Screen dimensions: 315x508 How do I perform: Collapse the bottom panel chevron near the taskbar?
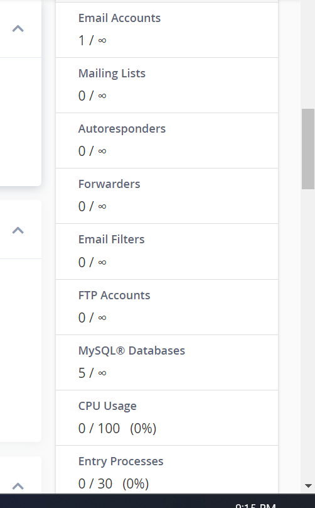coord(18,486)
